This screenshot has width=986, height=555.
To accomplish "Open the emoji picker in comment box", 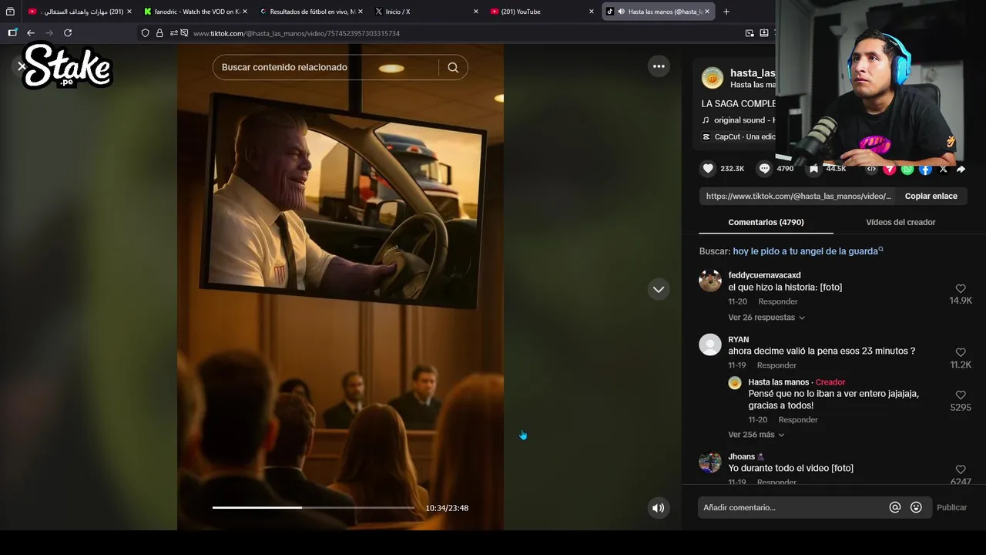I will (916, 507).
